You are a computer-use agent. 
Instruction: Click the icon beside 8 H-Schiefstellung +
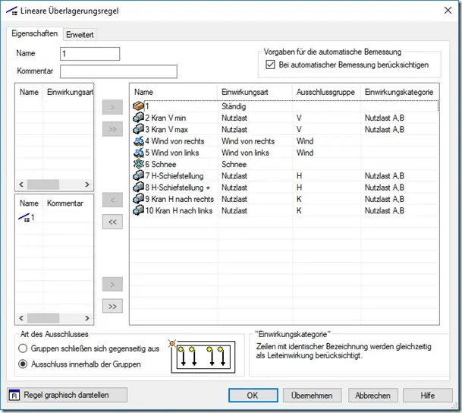[x=138, y=188]
